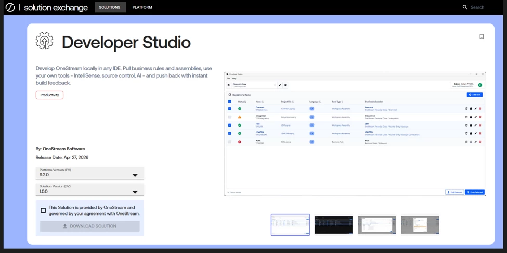Sort by the Project File column header
Viewport: 507px width, 253px height.
click(288, 102)
